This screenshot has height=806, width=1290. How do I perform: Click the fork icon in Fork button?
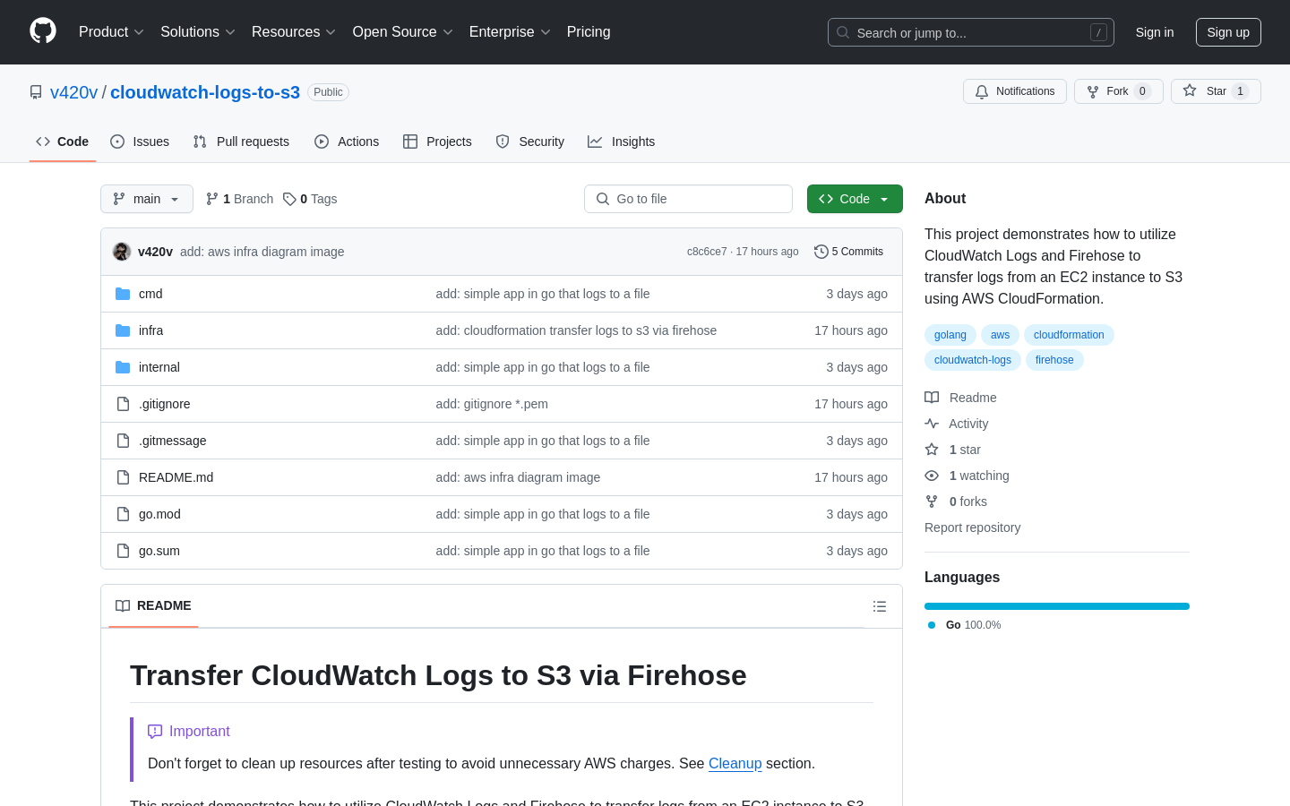coord(1093,91)
